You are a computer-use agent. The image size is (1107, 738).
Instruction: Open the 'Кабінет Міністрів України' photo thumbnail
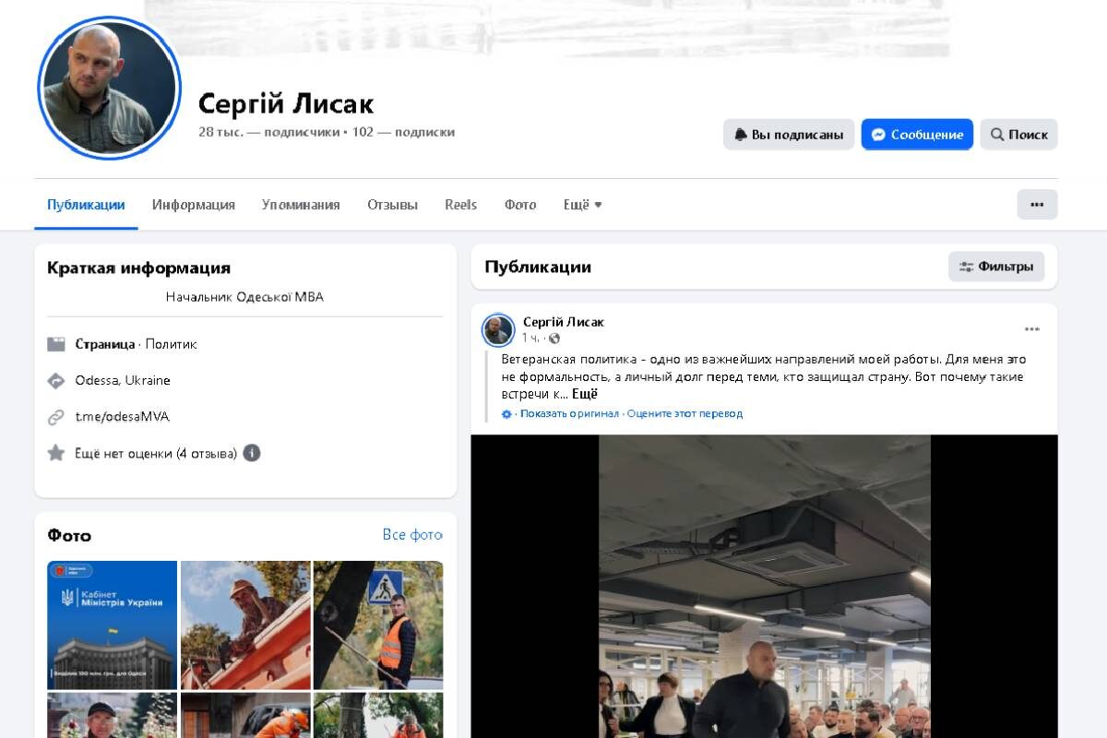tap(112, 625)
